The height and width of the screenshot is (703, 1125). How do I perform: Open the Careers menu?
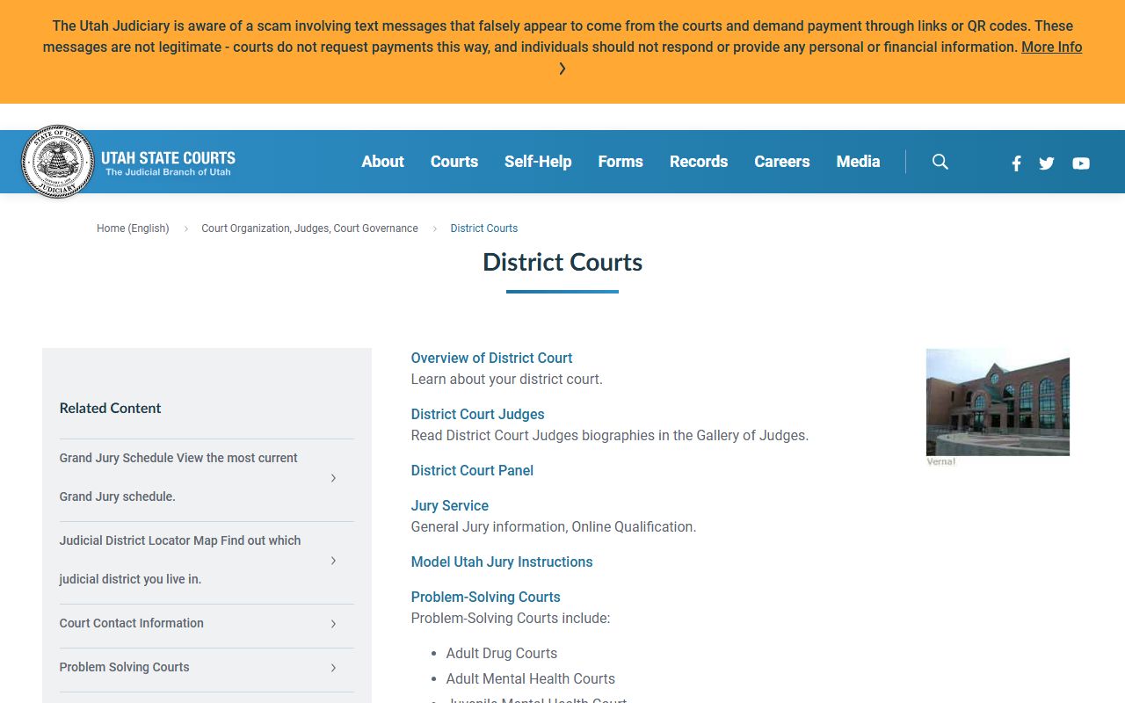click(x=782, y=162)
